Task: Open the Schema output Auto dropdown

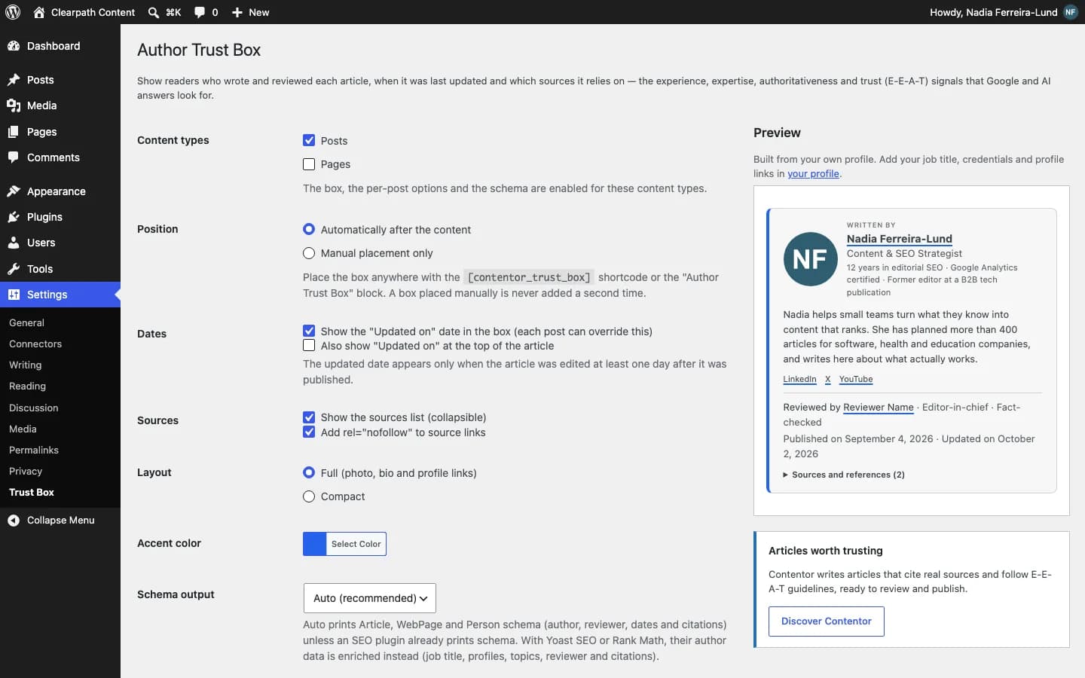Action: (x=369, y=598)
